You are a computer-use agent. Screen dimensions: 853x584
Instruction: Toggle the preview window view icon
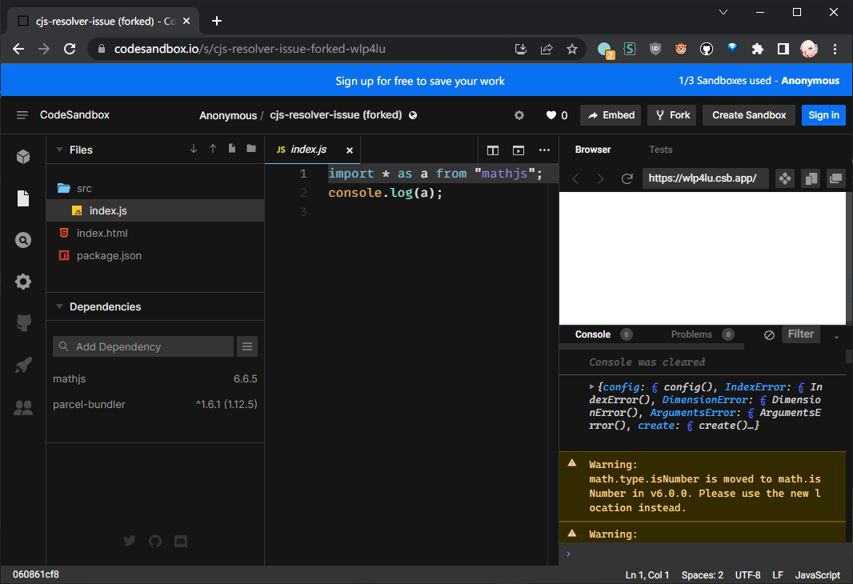519,150
